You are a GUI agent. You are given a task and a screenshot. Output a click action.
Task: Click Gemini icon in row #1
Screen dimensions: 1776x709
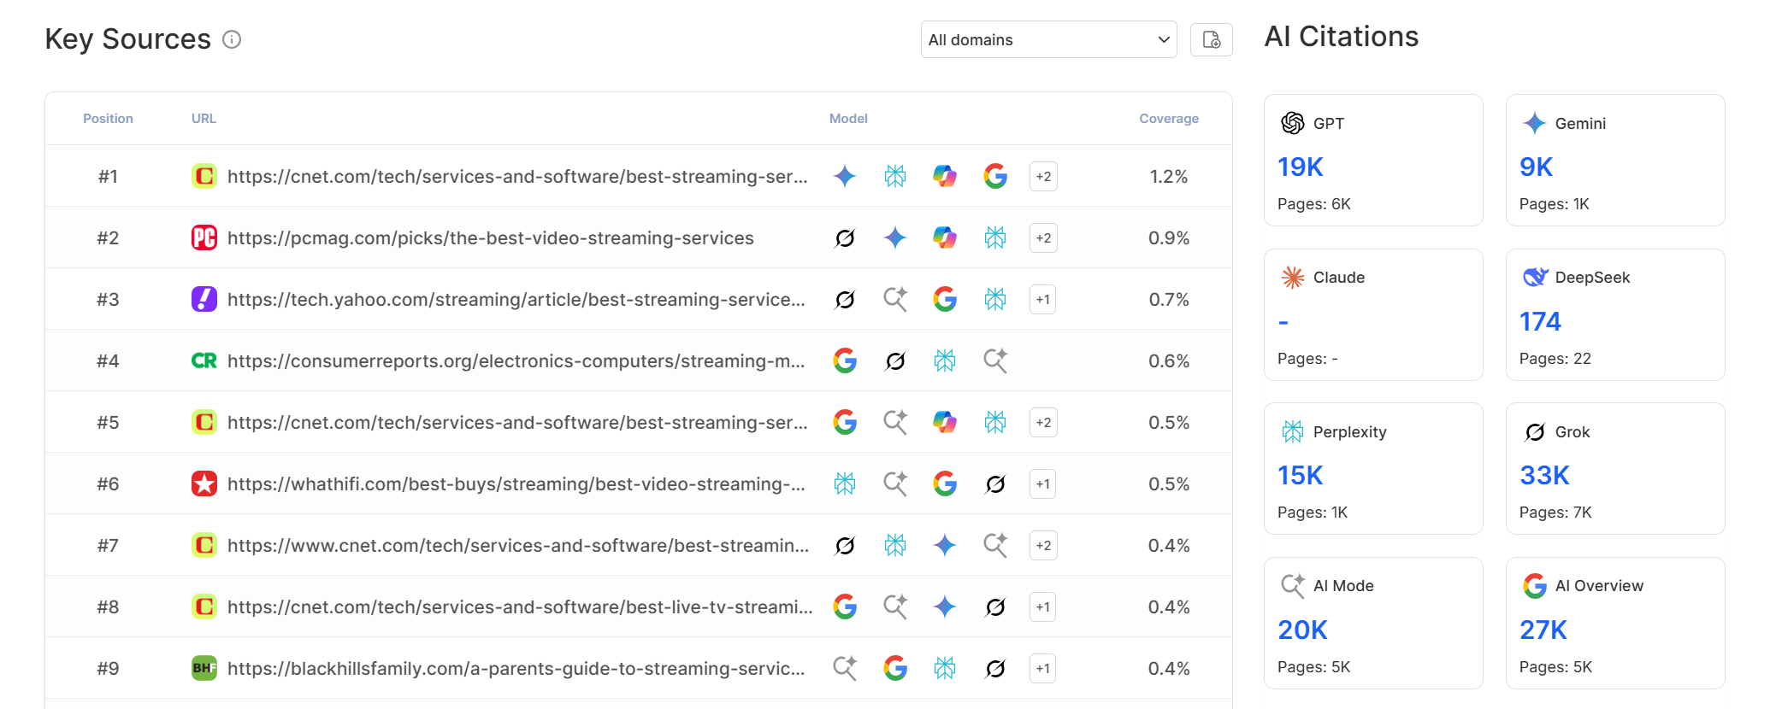[845, 176]
